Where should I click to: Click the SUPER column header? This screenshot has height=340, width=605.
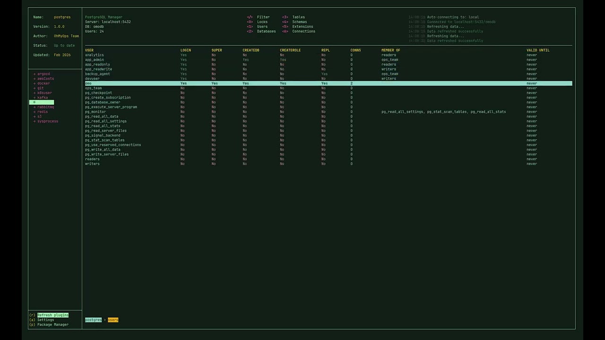216,50
